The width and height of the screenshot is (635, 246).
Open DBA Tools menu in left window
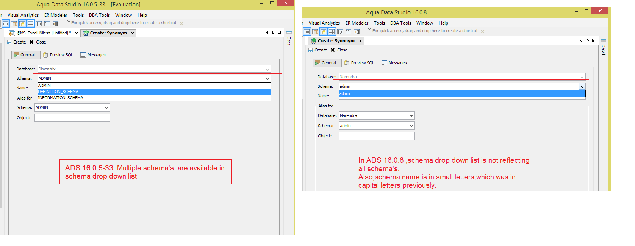pyautogui.click(x=99, y=15)
